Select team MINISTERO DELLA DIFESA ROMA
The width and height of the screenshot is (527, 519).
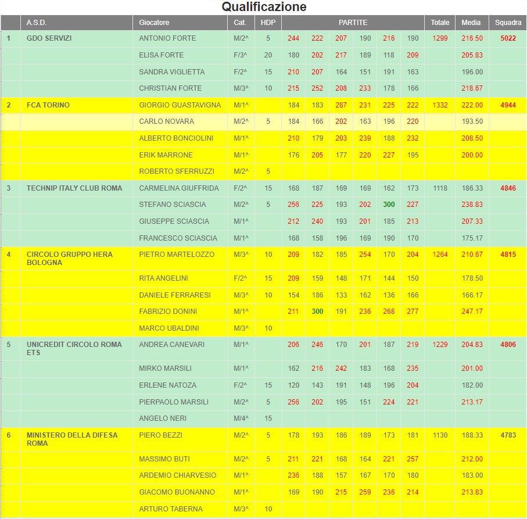(72, 439)
